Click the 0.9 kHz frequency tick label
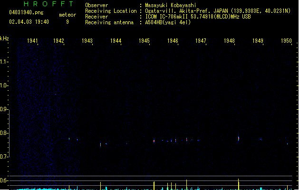 [4, 109]
